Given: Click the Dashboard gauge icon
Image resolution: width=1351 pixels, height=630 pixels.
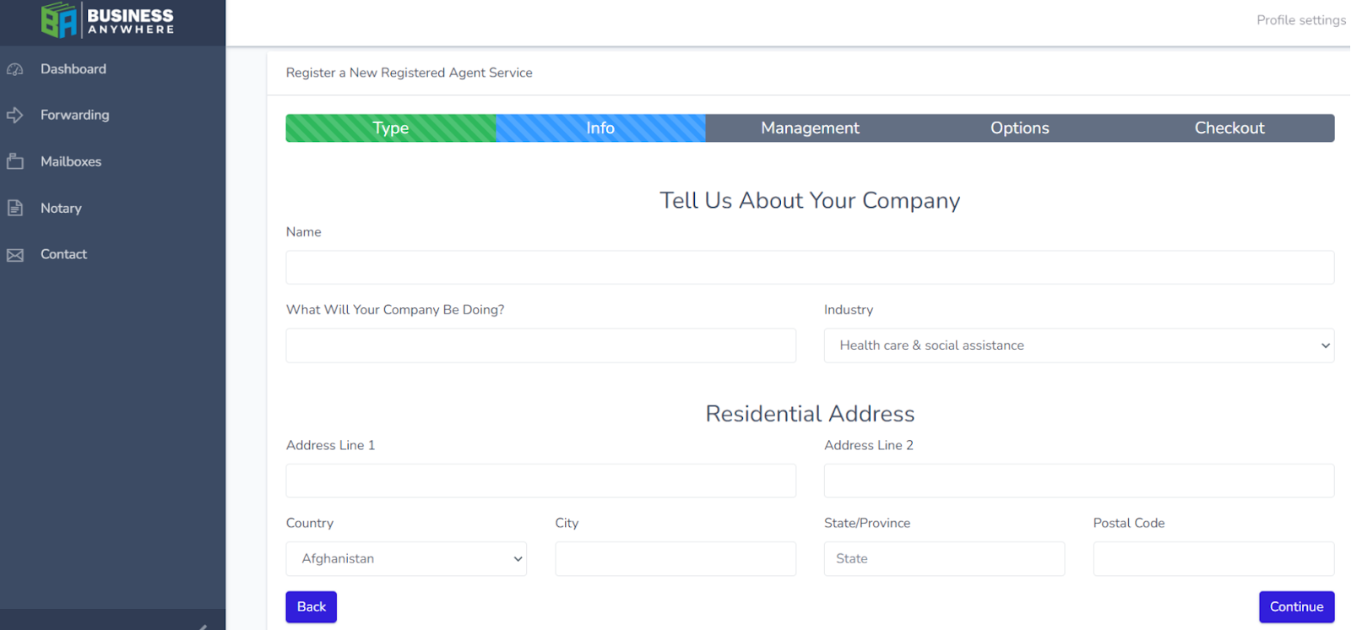Looking at the screenshot, I should (x=15, y=69).
